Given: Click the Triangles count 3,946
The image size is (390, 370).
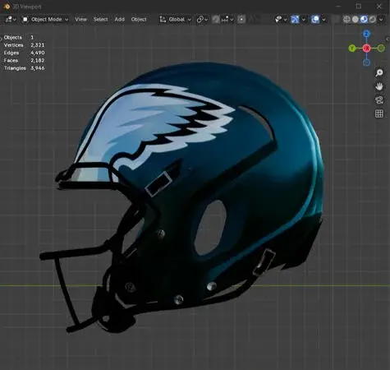Looking at the screenshot, I should point(38,68).
